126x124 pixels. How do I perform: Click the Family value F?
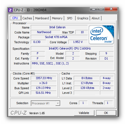tap(38, 53)
